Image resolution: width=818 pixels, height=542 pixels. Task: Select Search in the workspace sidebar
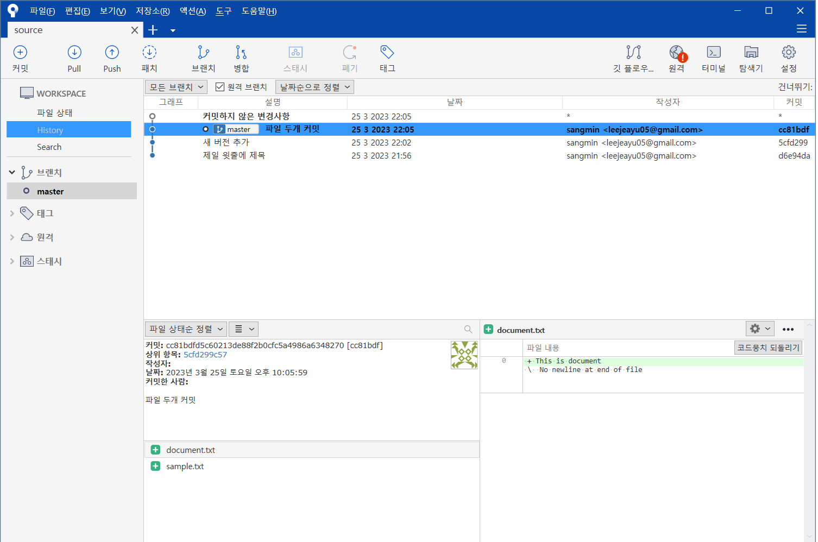click(49, 147)
